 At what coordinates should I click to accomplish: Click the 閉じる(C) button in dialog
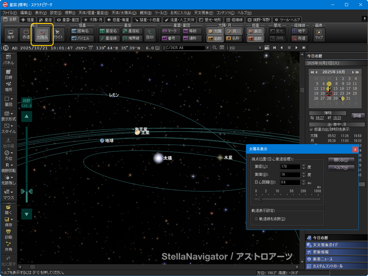[341, 160]
